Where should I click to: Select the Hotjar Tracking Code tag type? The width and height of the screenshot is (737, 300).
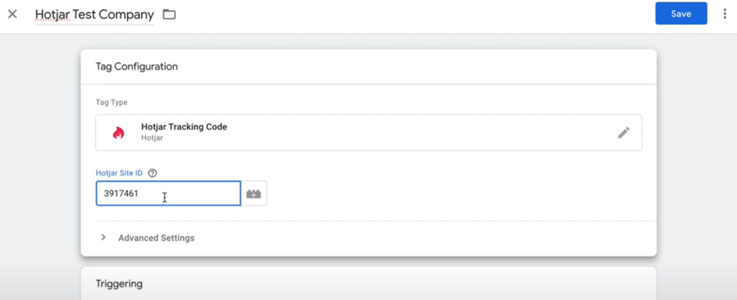368,132
